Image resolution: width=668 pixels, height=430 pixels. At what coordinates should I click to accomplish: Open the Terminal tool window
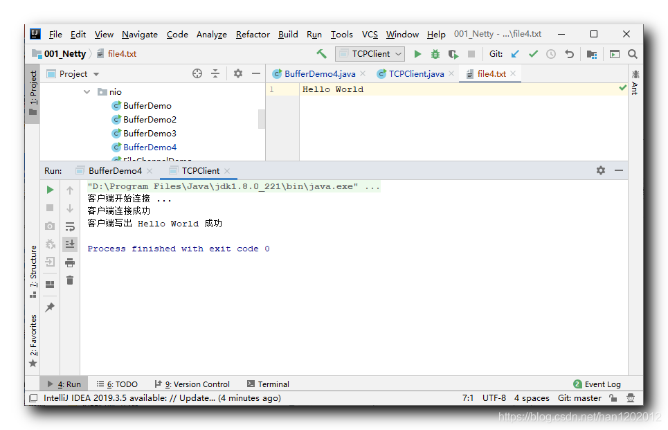point(268,384)
